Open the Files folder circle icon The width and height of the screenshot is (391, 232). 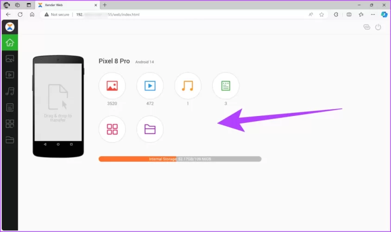150,129
